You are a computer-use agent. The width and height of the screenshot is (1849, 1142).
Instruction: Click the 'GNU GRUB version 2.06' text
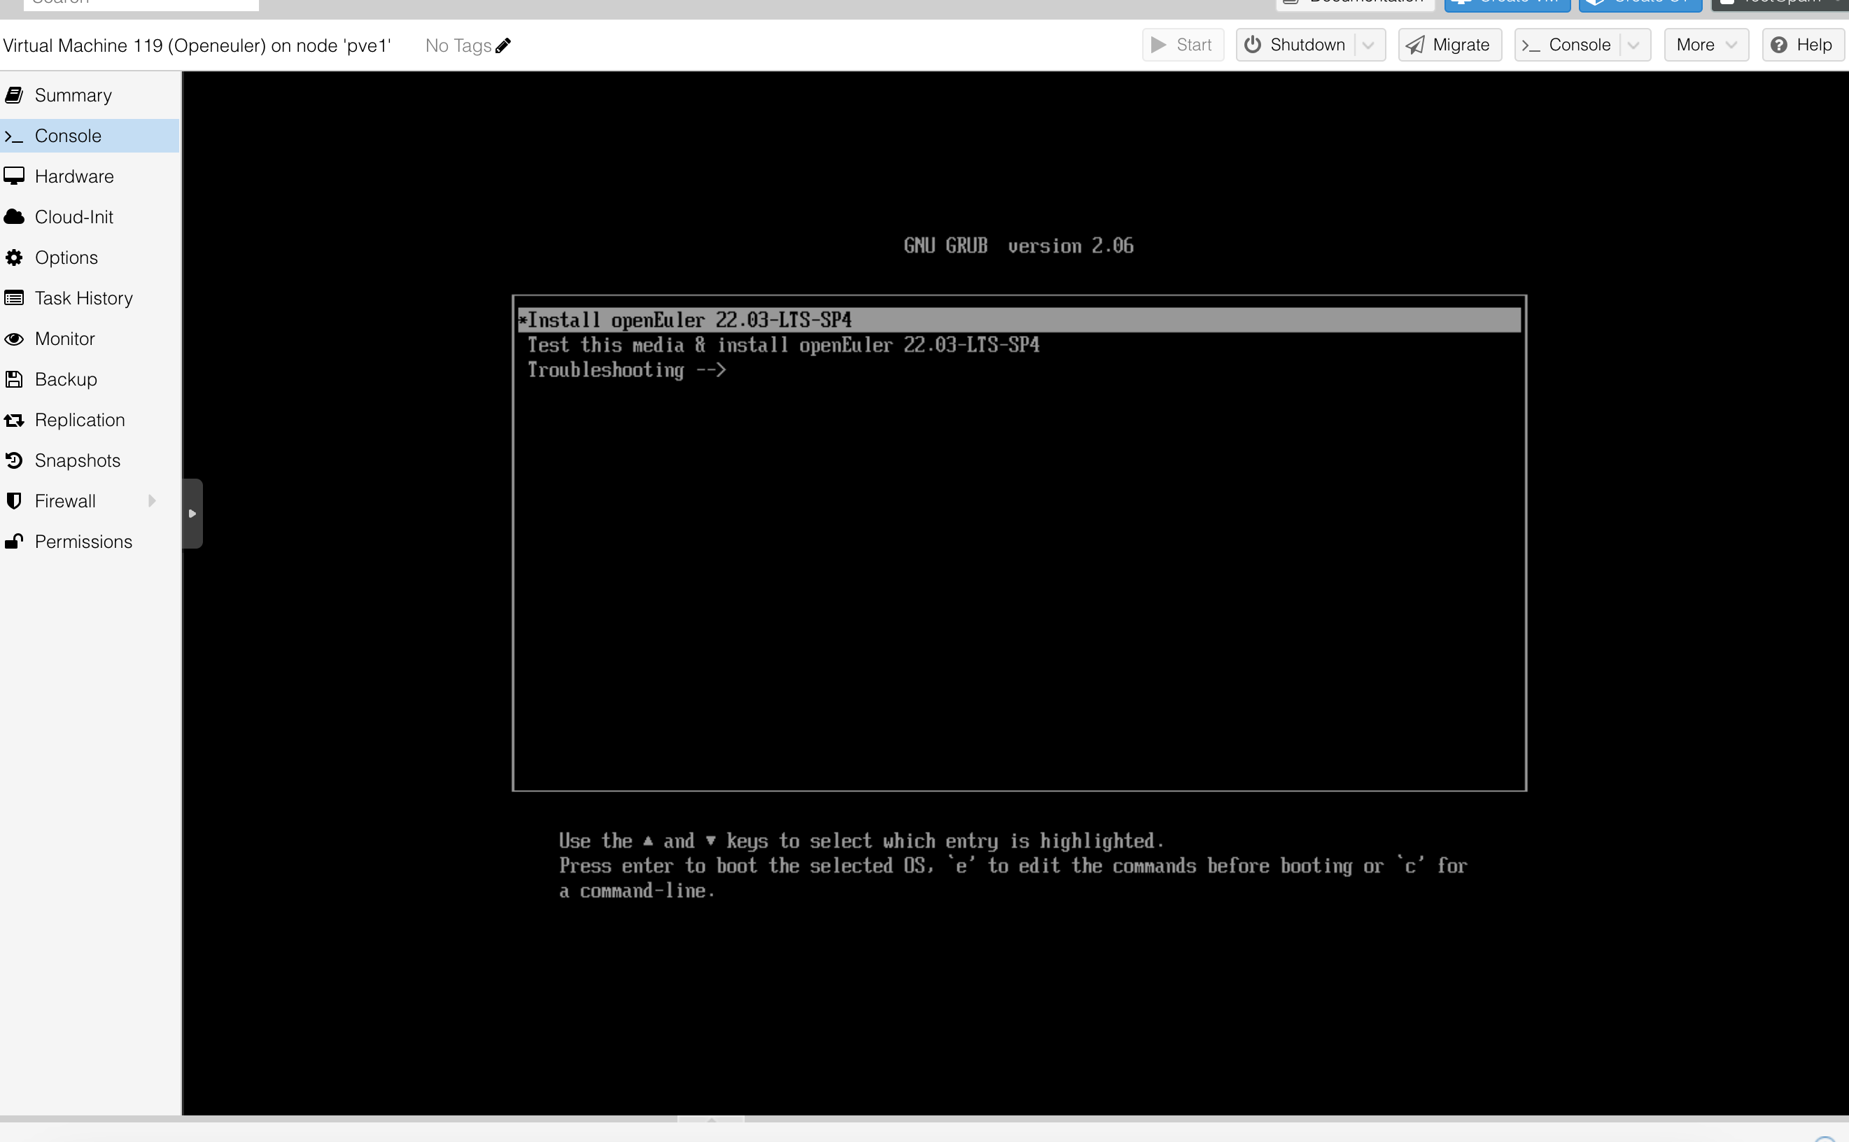(x=1018, y=246)
